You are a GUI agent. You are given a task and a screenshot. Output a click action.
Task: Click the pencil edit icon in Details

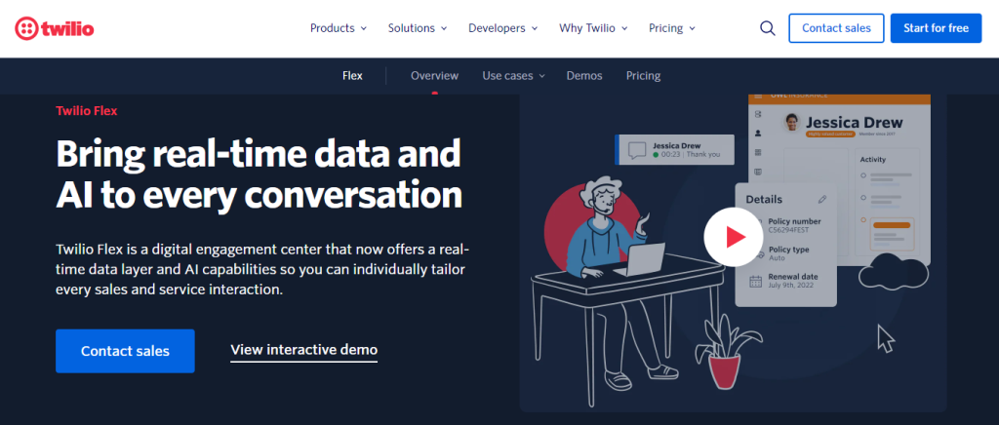(821, 199)
